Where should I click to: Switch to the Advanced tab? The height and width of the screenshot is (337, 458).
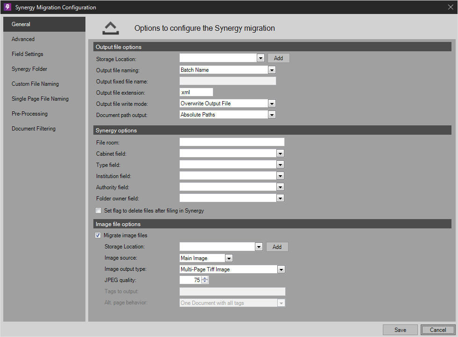[44, 39]
